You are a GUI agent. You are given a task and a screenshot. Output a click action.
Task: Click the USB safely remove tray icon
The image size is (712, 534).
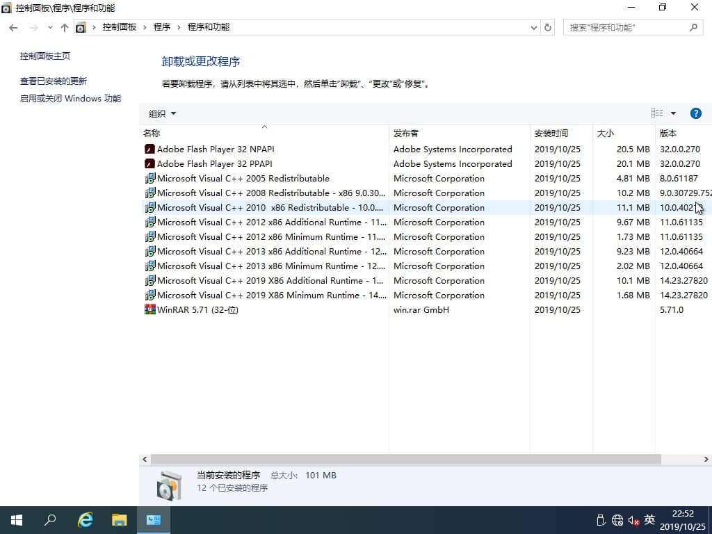point(601,520)
